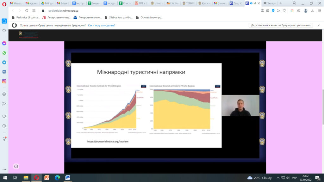Open the History clock icon in sidebar

click(x=4, y=125)
